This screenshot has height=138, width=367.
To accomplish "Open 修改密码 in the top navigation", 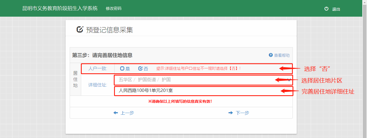I will pos(114,9).
